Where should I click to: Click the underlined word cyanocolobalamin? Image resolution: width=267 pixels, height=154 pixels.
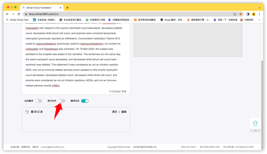pyautogui.click(x=46, y=44)
